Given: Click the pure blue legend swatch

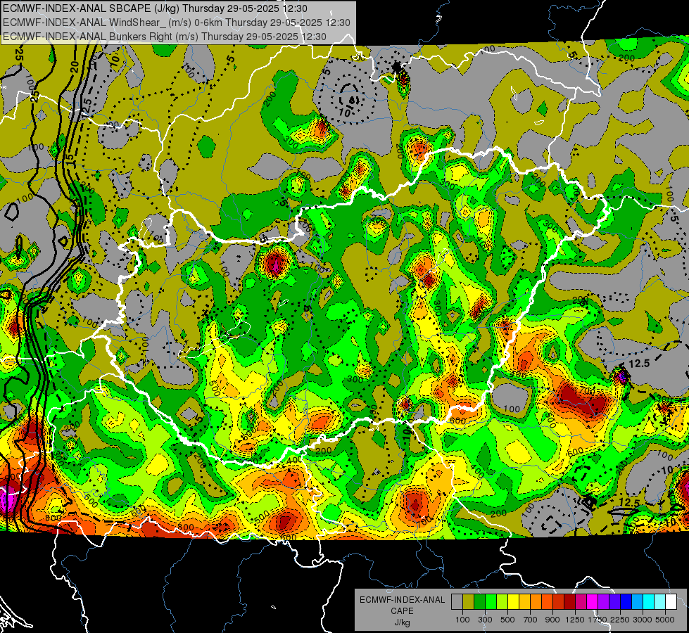Looking at the screenshot, I should click(626, 602).
